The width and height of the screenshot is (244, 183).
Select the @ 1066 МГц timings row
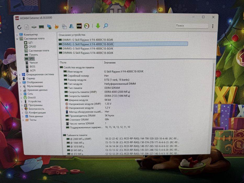(123, 142)
